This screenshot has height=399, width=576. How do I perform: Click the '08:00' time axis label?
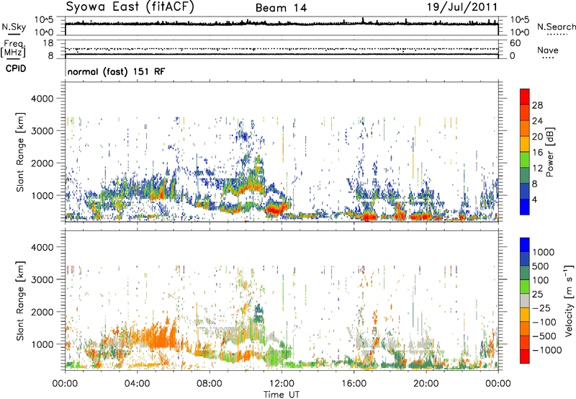pos(210,384)
